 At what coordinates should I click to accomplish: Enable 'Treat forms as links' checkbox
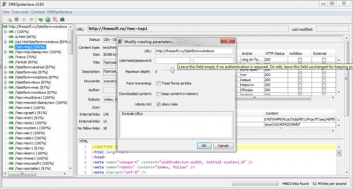click(x=159, y=84)
